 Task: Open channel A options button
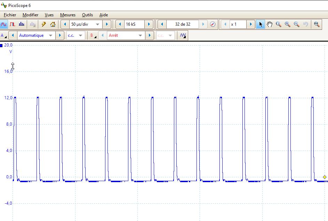[3, 35]
